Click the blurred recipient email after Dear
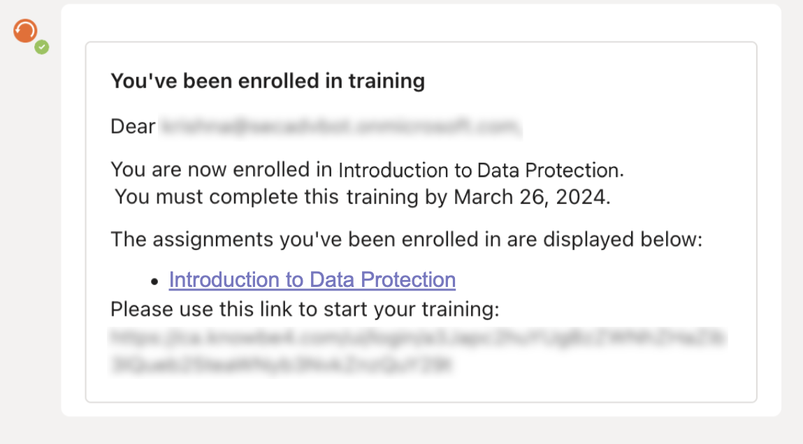This screenshot has width=803, height=444. pos(340,126)
